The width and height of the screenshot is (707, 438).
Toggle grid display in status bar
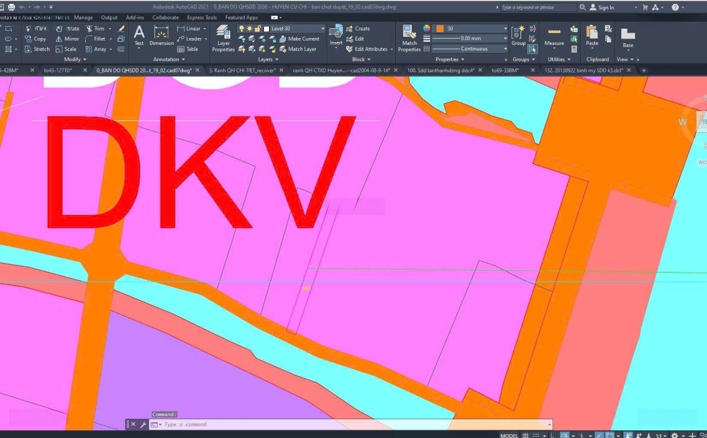[x=525, y=435]
